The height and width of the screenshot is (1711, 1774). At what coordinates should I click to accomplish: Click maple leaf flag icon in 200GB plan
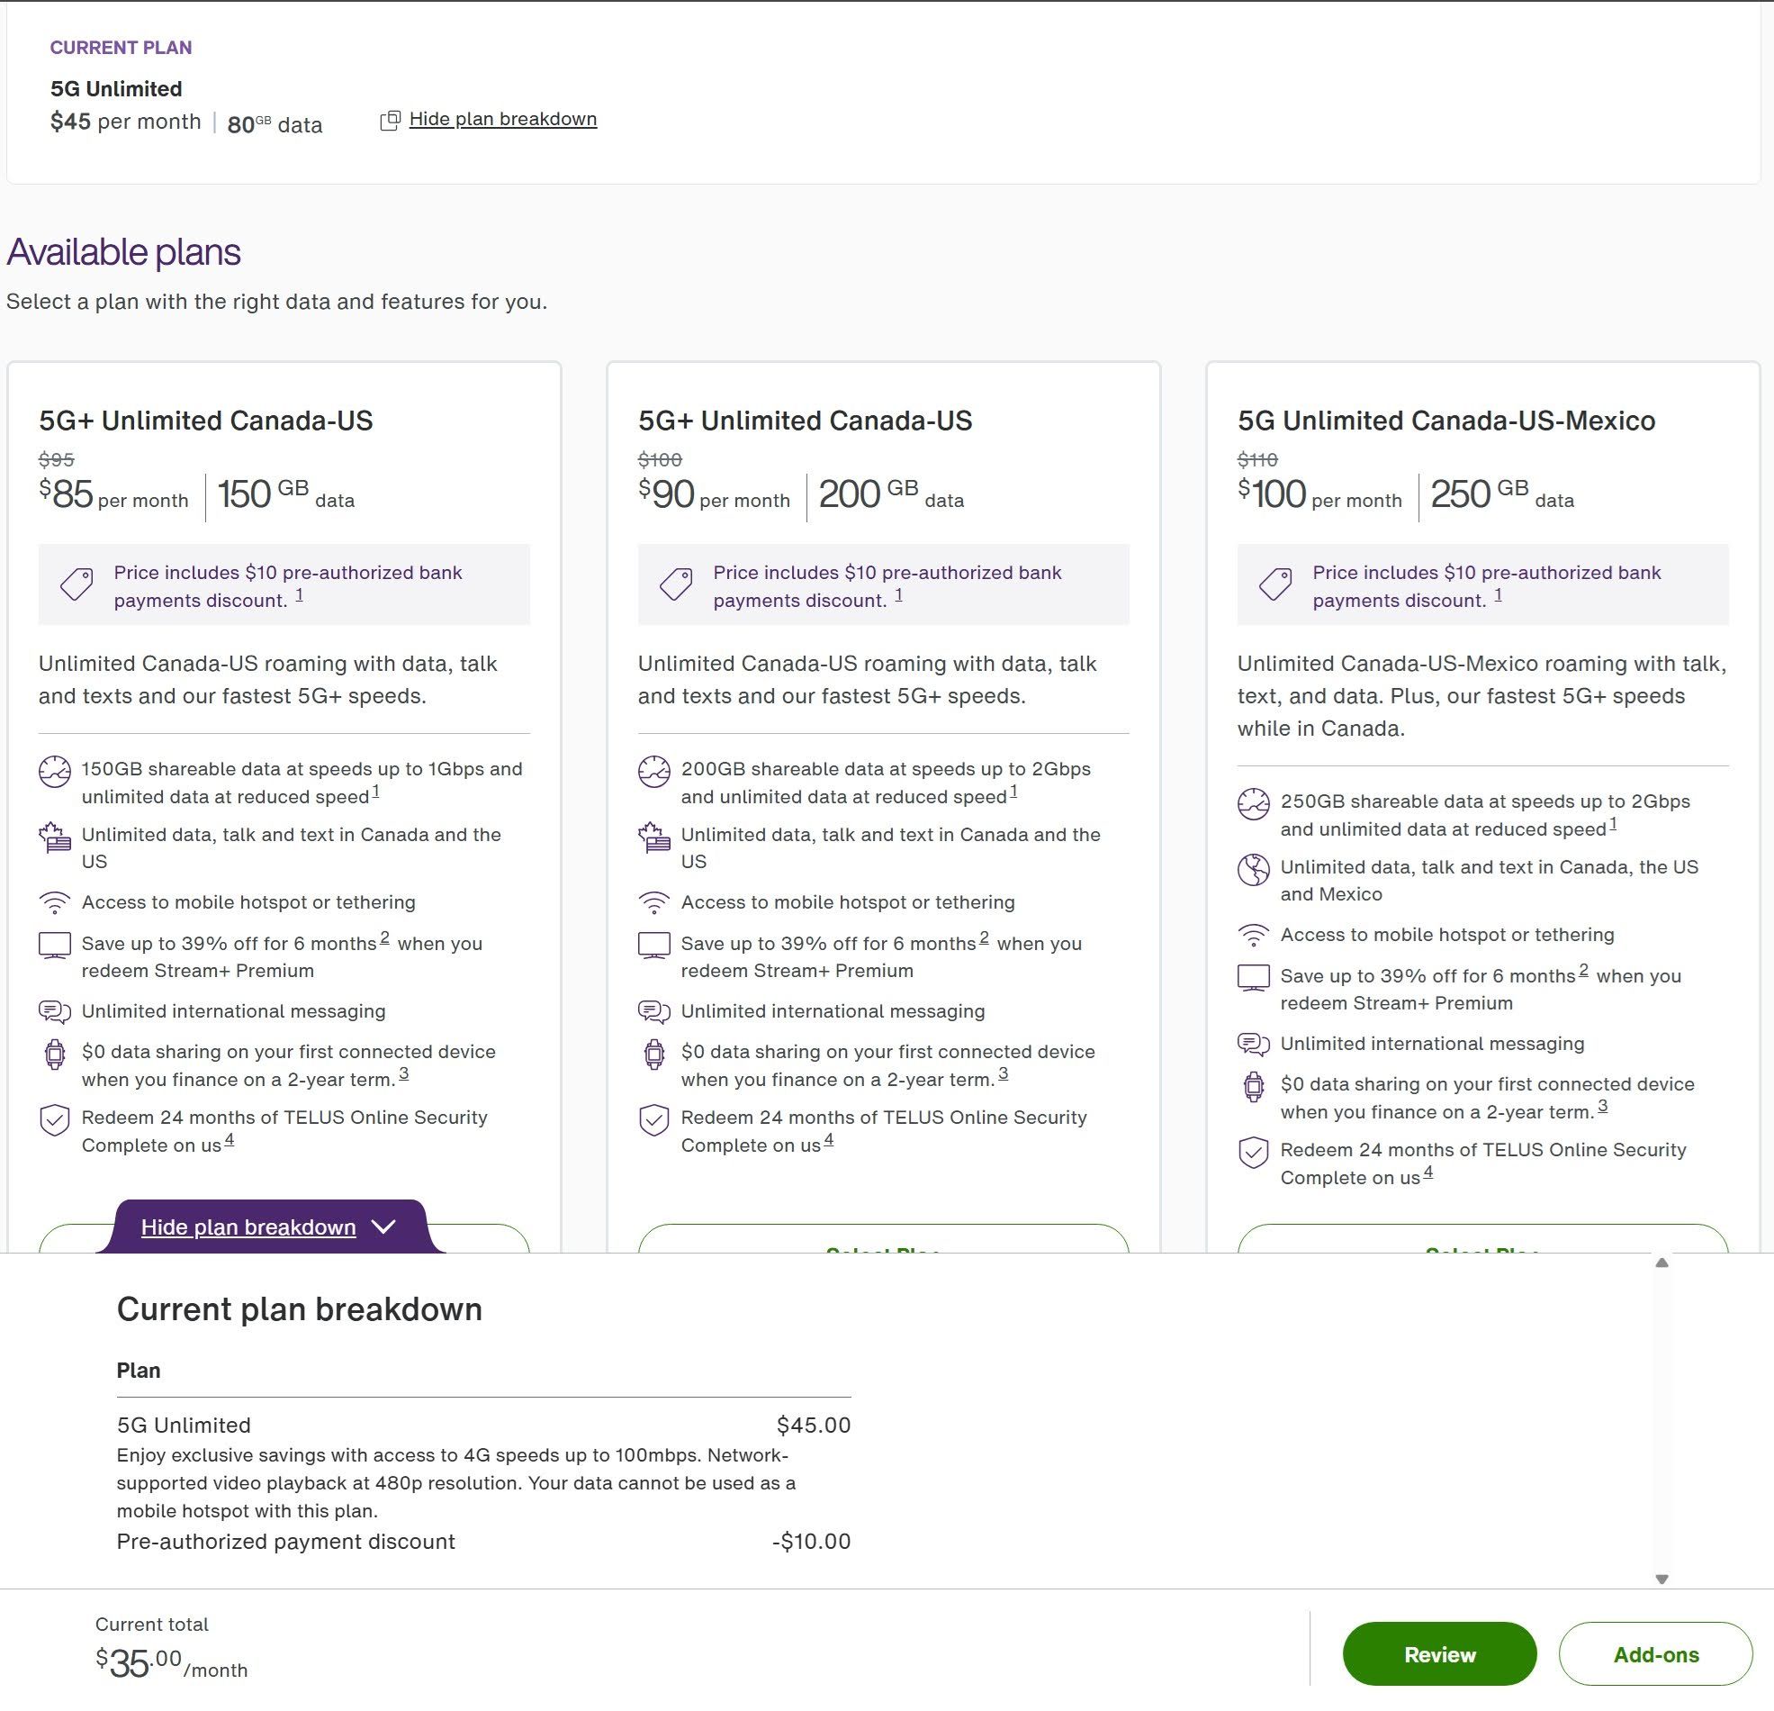(x=653, y=837)
